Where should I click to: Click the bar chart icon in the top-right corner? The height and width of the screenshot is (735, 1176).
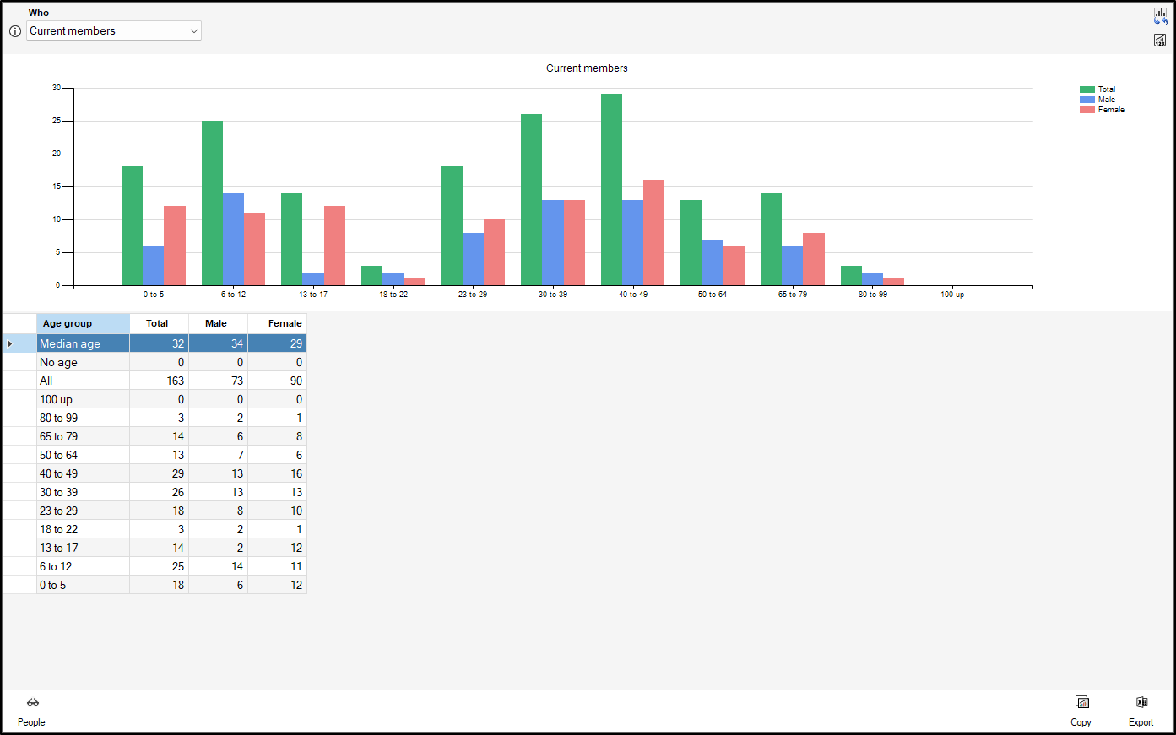1159,13
